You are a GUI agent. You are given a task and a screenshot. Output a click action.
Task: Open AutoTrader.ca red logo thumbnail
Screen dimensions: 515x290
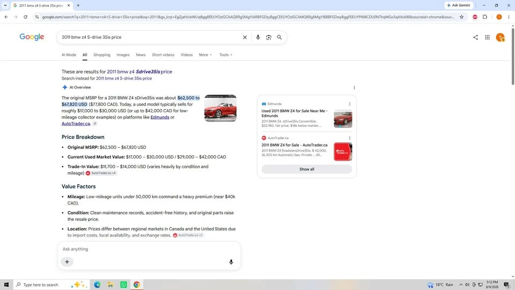[x=343, y=151]
